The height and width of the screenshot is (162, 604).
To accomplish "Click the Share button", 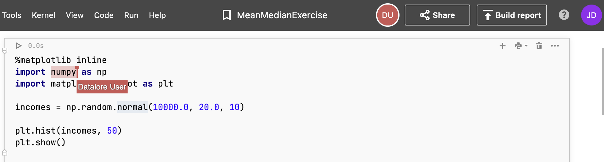I will click(437, 15).
